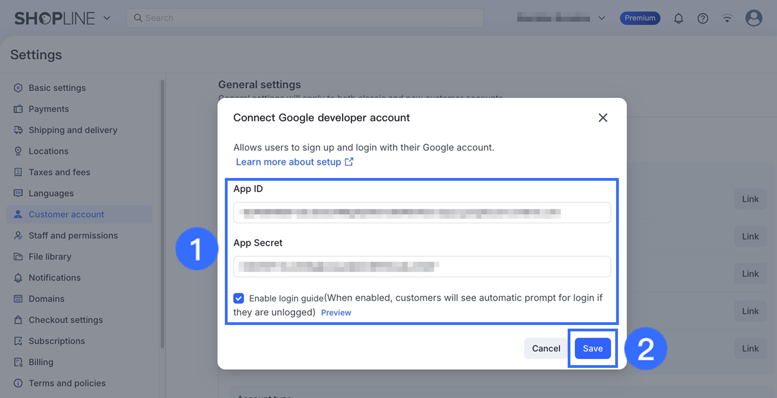
Task: Click the Billing sidebar icon
Action: (18, 362)
